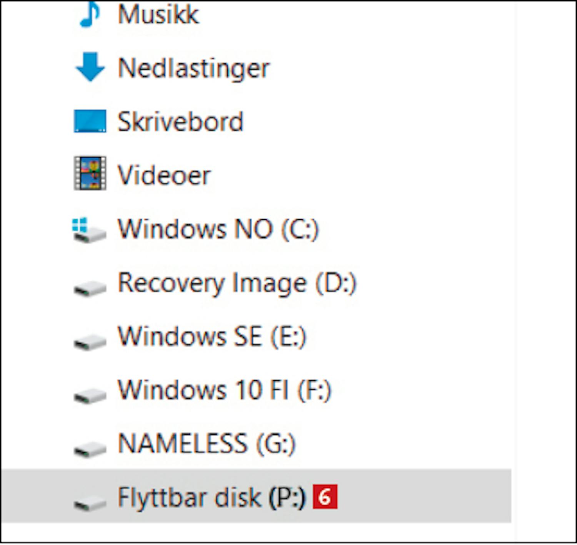Open the Musikk folder label
The width and height of the screenshot is (577, 545).
pos(158,15)
